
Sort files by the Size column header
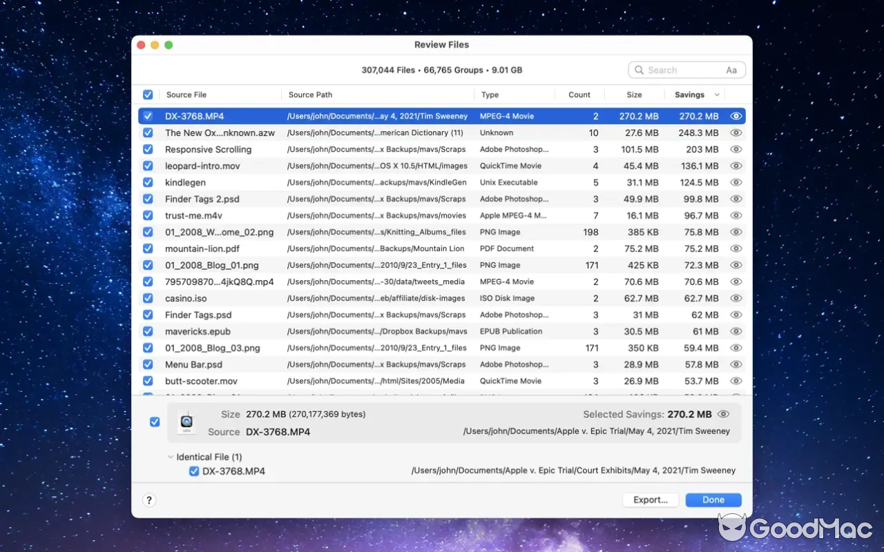pos(634,95)
